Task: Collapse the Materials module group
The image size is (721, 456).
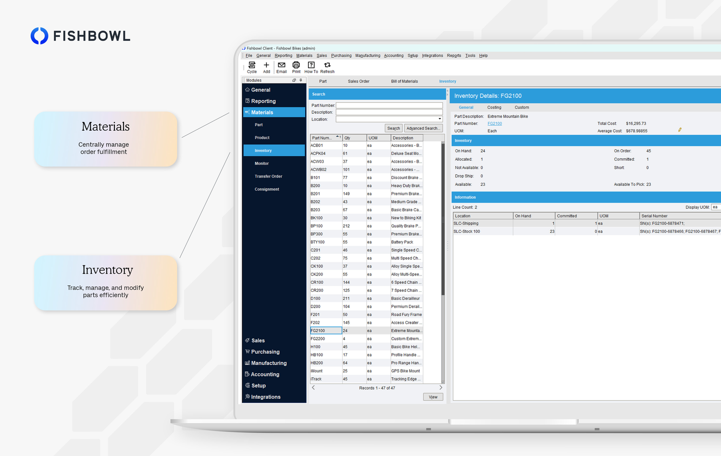Action: click(x=274, y=112)
